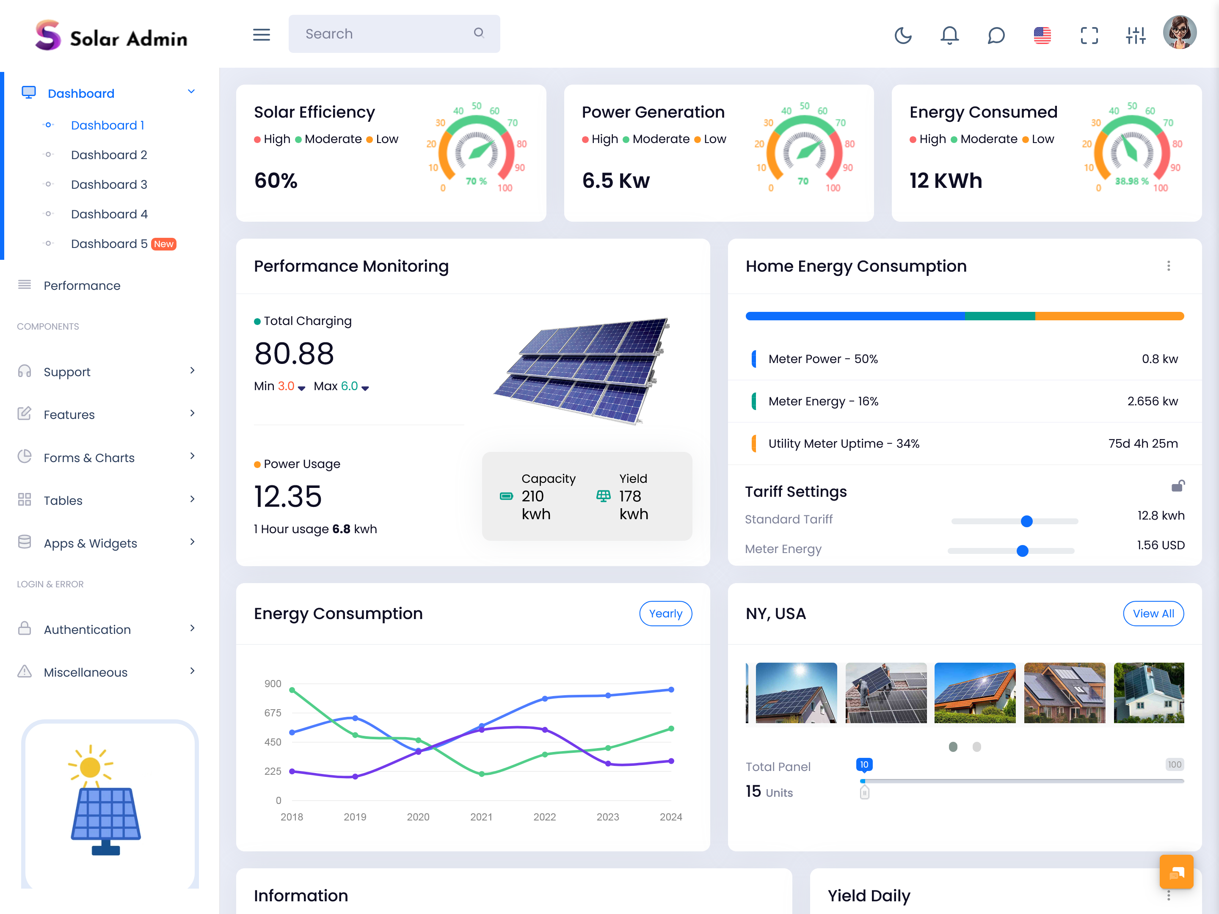Click the Solar Admin logo
The image size is (1219, 914).
(111, 35)
